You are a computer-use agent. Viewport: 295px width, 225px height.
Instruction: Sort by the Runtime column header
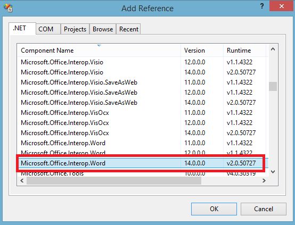tap(244, 51)
